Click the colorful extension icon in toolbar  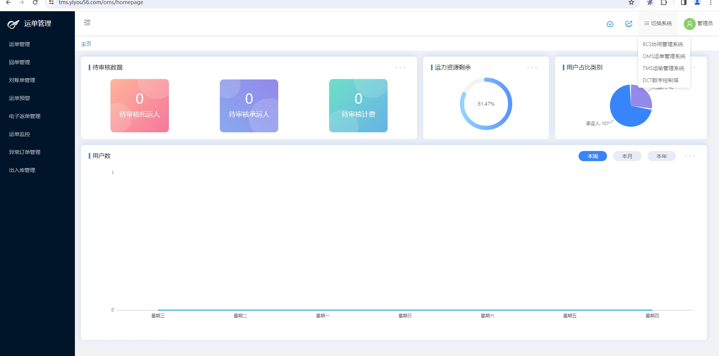[650, 2]
